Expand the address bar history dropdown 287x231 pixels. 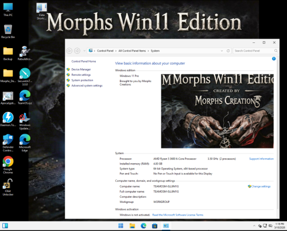point(222,51)
